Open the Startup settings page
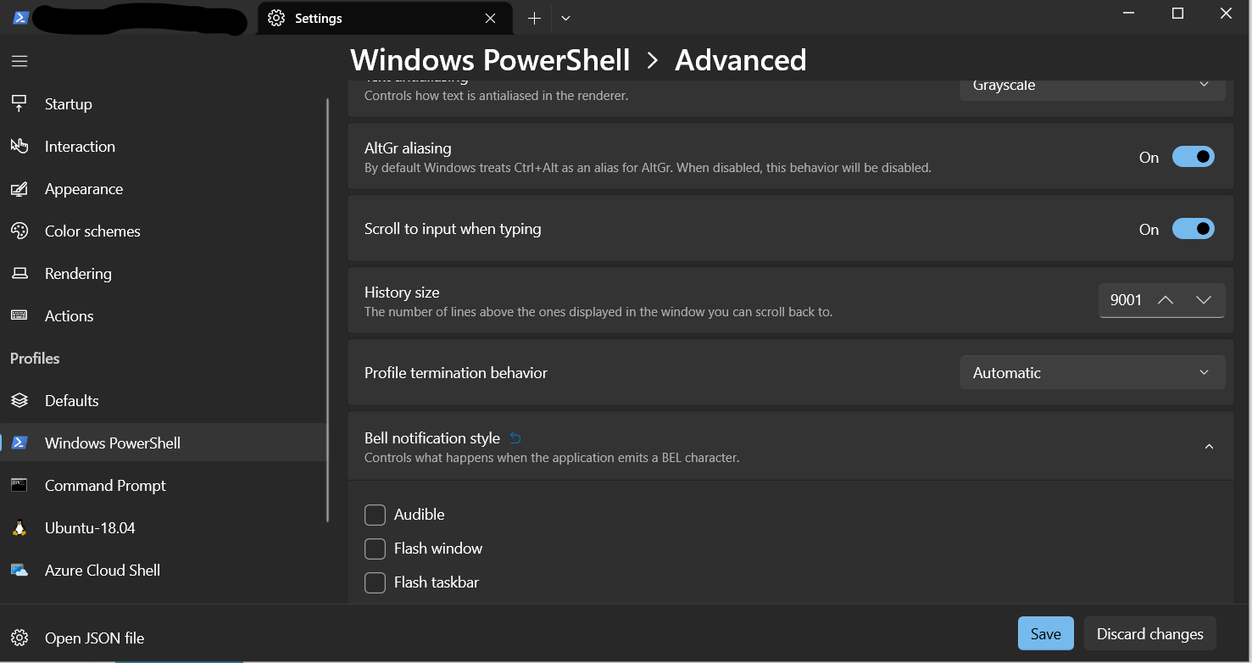The width and height of the screenshot is (1252, 663). 68,103
